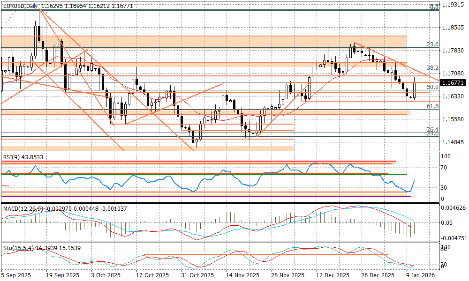The image size is (469, 281).
Task: Select the 61.8 Fibonacci level label
Action: point(432,107)
